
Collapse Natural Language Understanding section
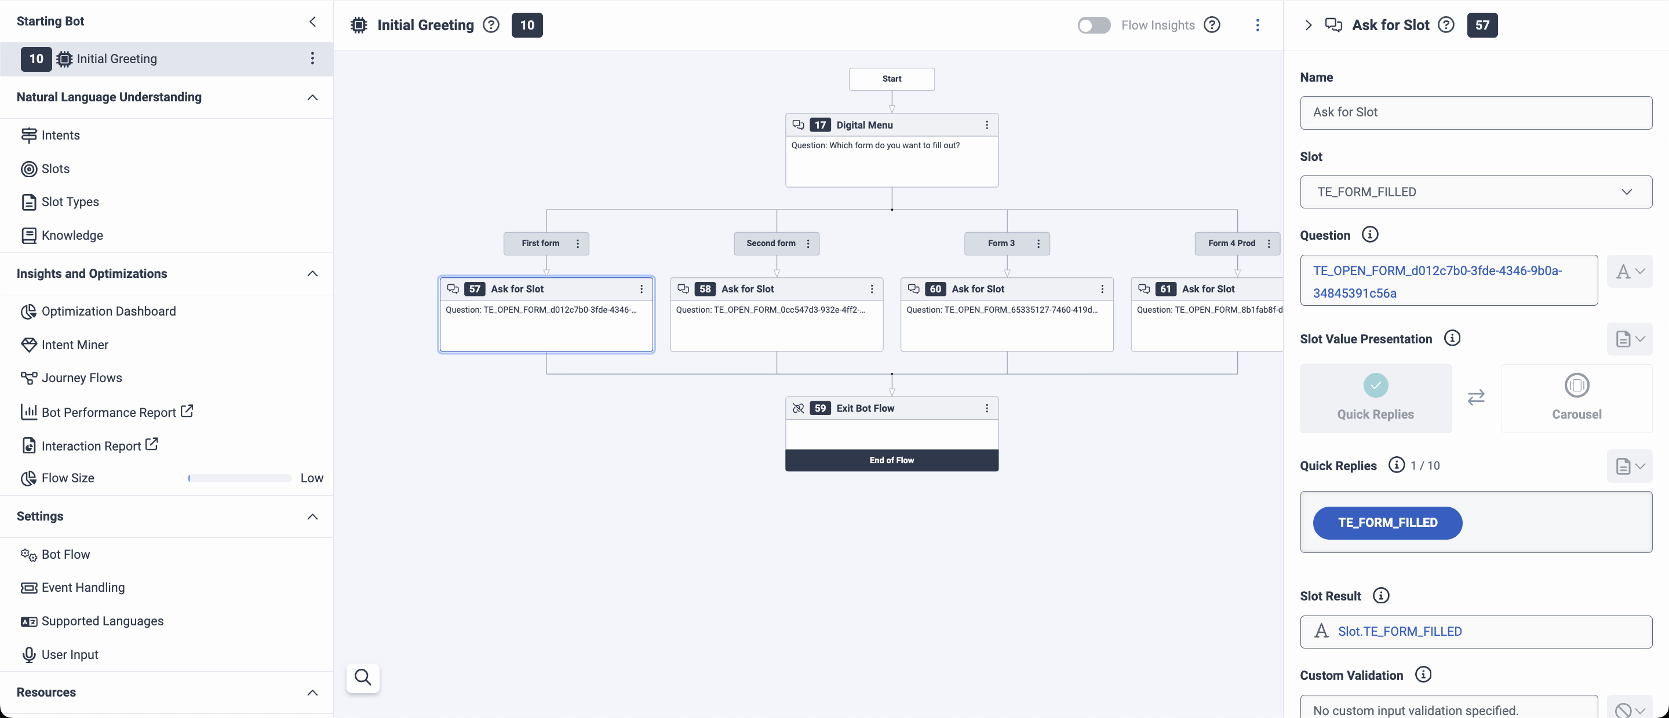(312, 97)
